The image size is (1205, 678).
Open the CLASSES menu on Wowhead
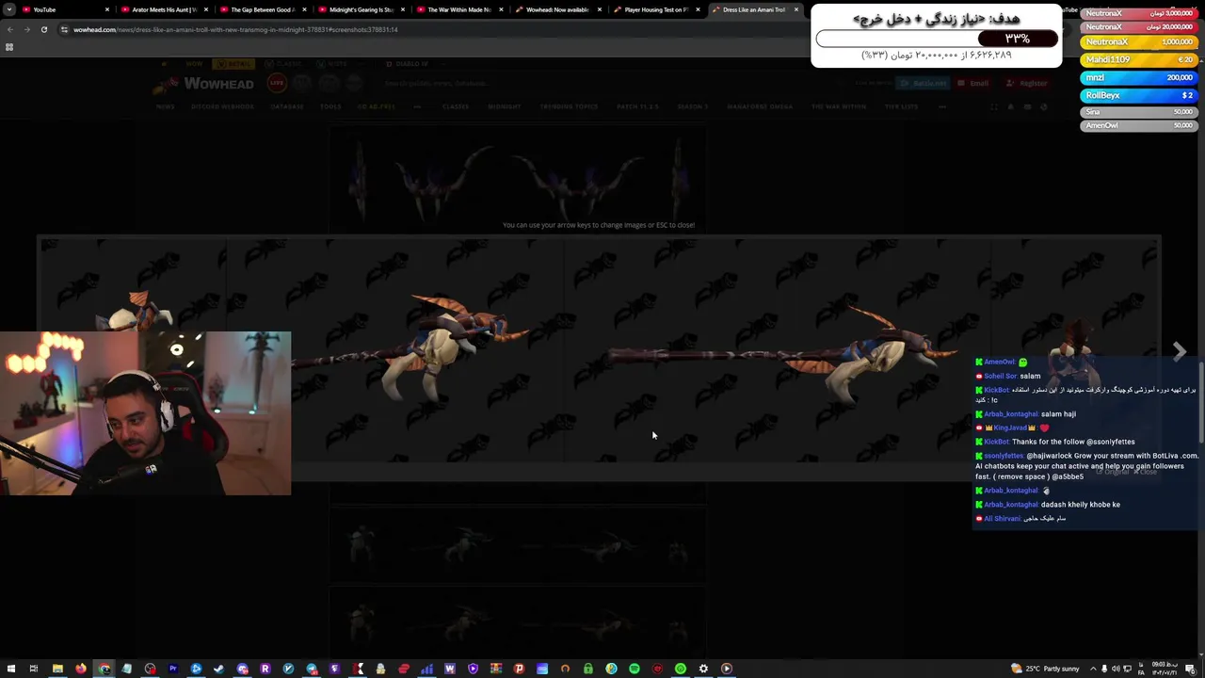(x=456, y=106)
